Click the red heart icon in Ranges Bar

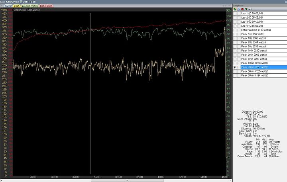[x=242, y=9]
